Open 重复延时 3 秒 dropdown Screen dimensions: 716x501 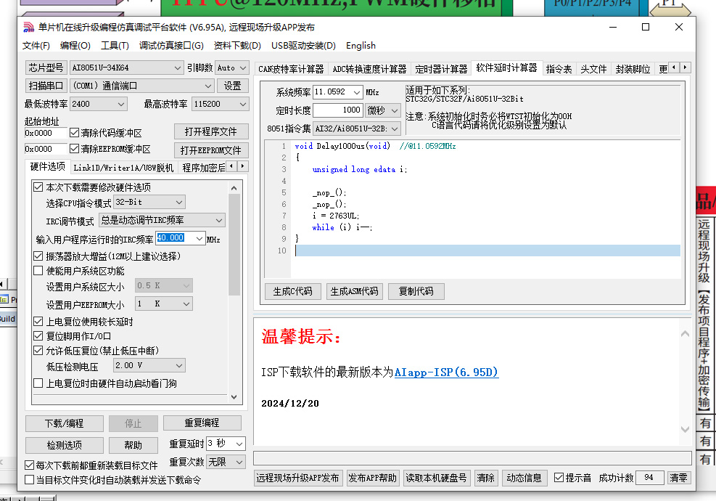[226, 444]
